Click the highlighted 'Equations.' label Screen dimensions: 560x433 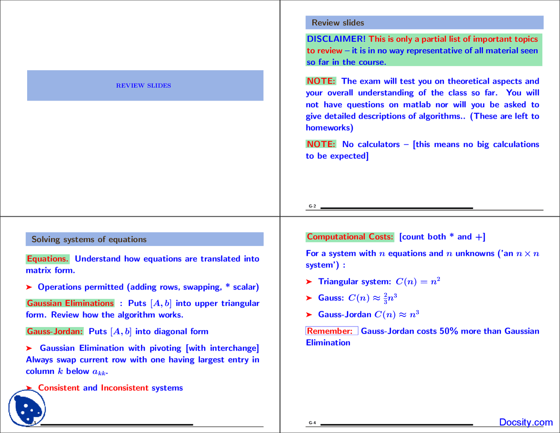pos(47,259)
